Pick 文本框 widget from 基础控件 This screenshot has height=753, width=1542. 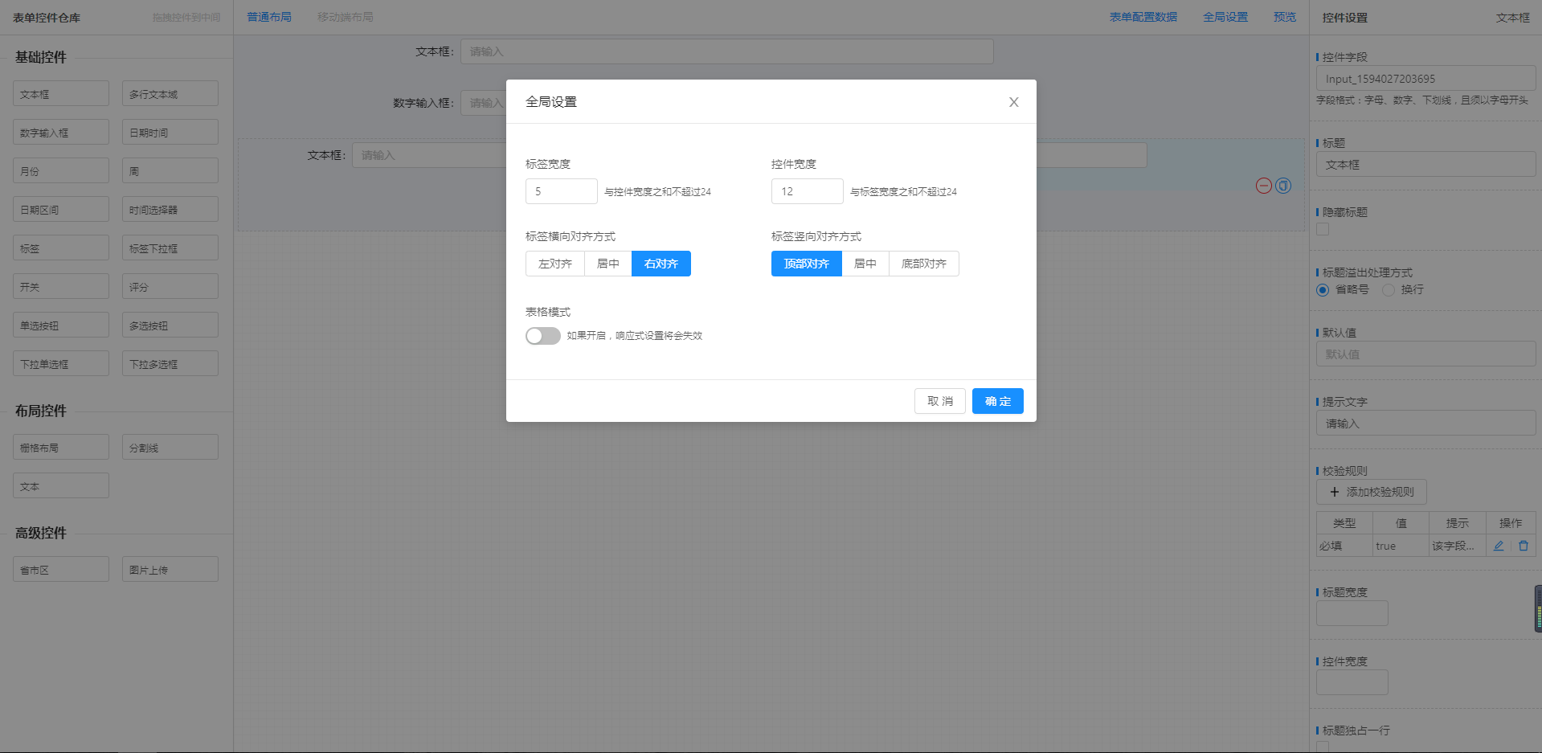(61, 93)
